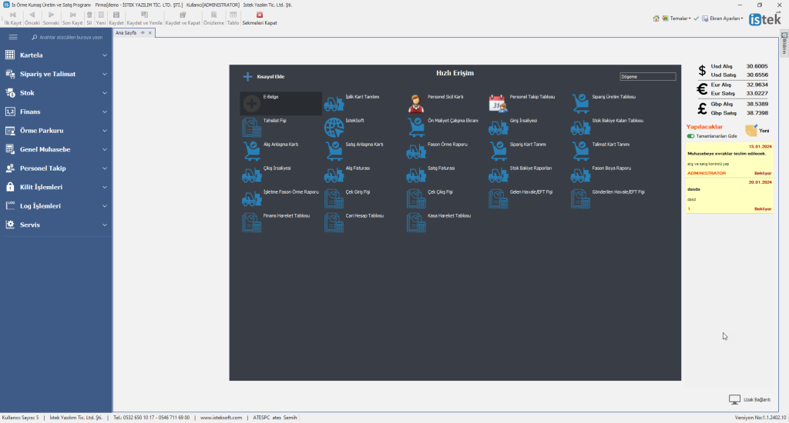Open the E-Belge shortcut
The image size is (789, 423).
(252, 103)
